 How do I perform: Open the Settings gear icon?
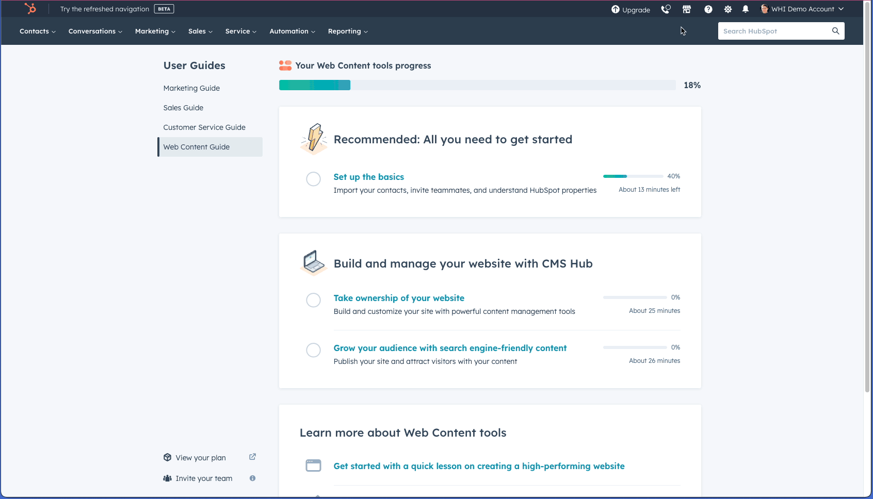[x=727, y=9]
